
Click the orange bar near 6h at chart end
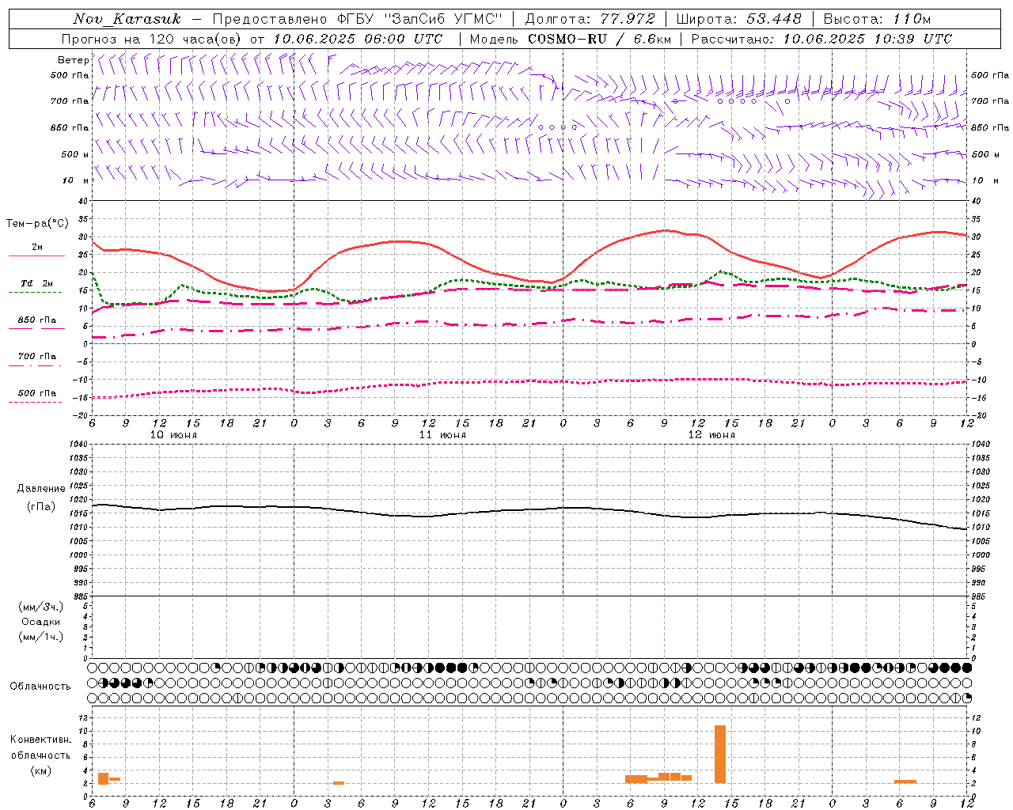point(905,782)
